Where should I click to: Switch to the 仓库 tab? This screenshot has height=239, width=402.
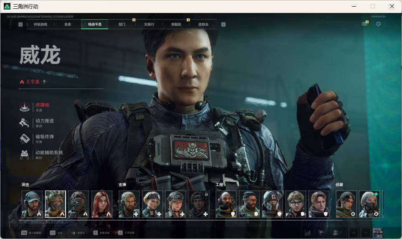[68, 24]
